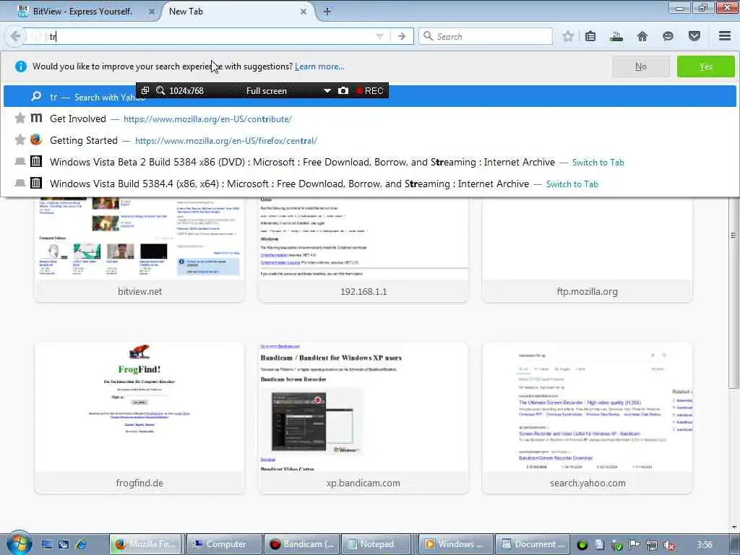Open Bandicam Full screen mode dropdown arrow

pos(327,90)
